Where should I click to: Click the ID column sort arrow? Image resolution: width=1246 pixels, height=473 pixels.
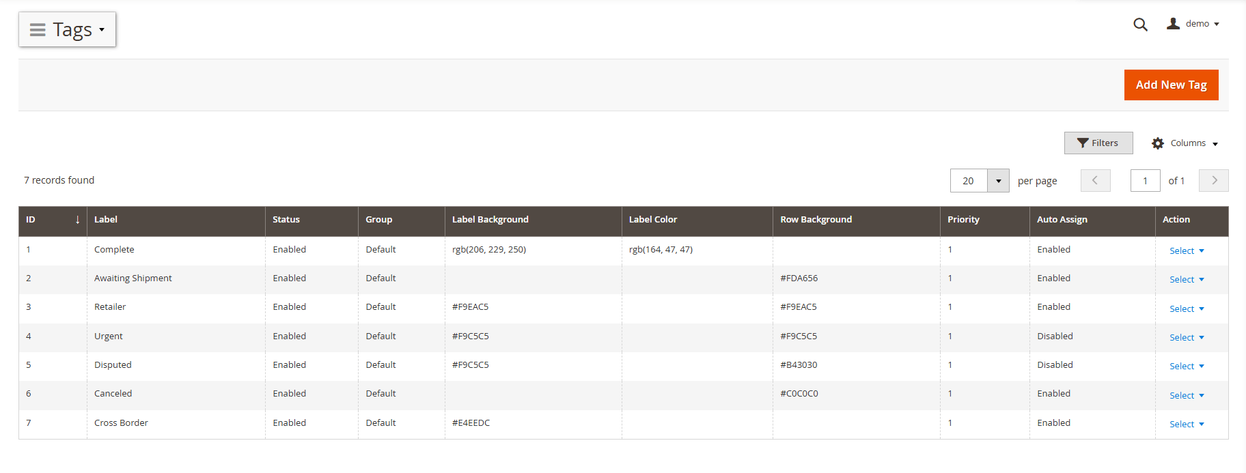pos(77,220)
